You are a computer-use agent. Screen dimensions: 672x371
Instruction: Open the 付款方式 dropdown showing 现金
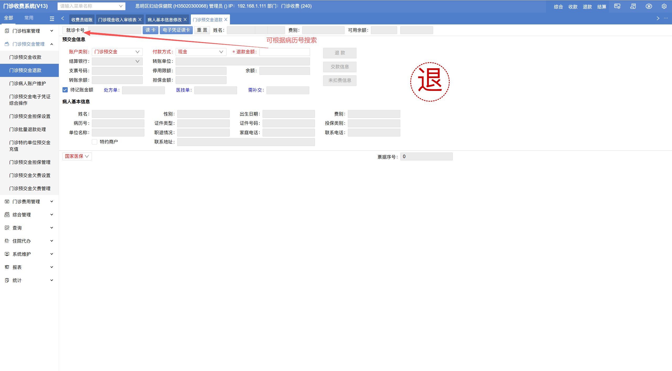201,52
